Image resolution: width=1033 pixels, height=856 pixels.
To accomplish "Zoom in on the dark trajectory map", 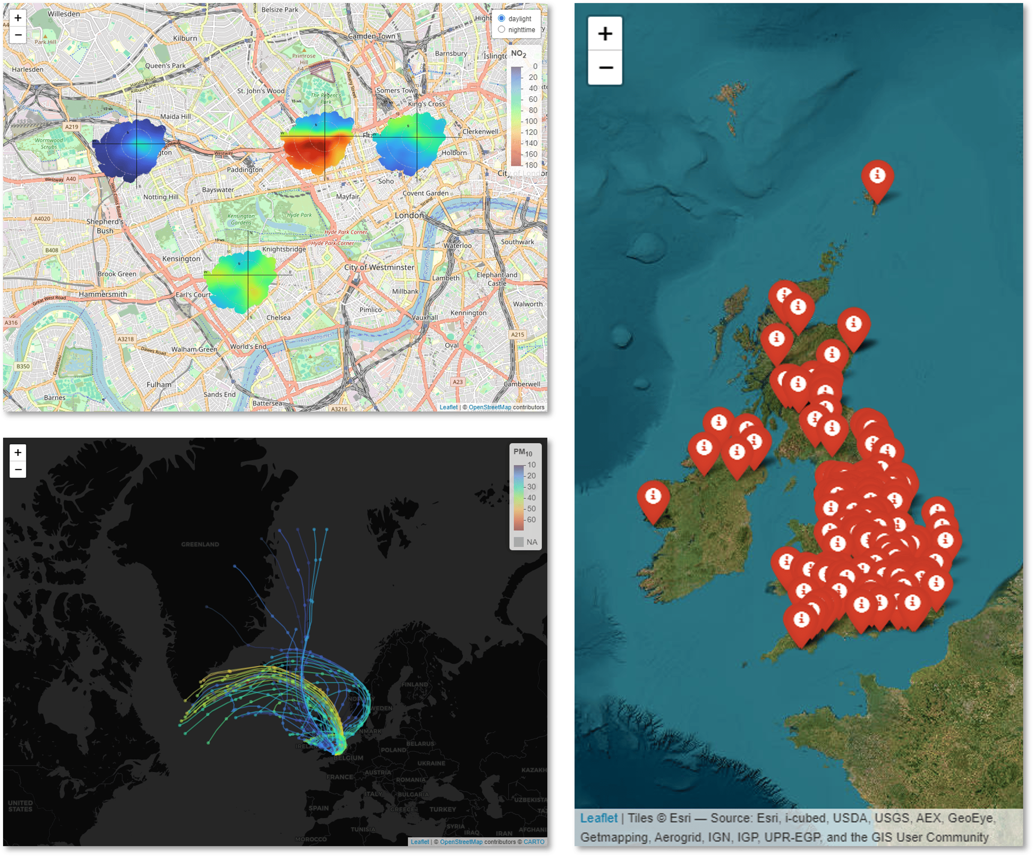I will 18,452.
